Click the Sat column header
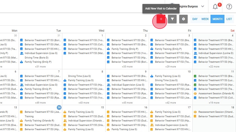Image resolution: width=236 pixels, height=132 pixels. point(232,31)
